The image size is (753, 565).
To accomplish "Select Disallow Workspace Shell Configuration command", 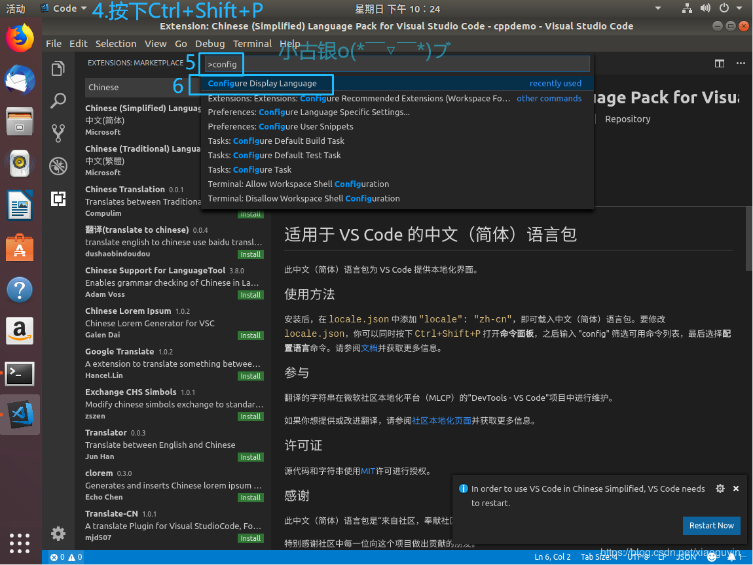I will (397, 199).
